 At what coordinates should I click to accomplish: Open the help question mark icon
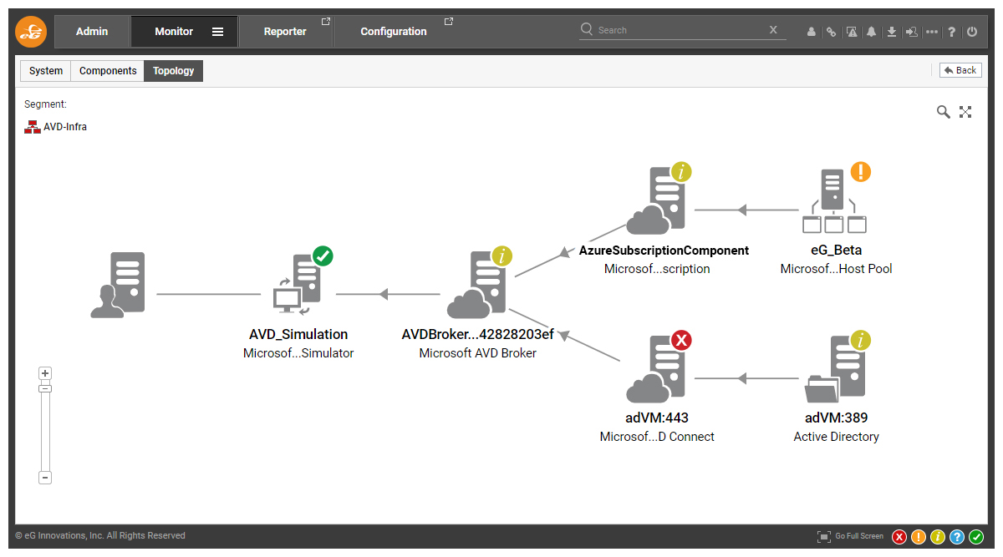point(952,32)
